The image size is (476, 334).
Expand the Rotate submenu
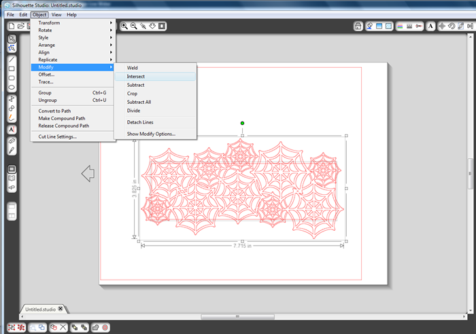[72, 30]
